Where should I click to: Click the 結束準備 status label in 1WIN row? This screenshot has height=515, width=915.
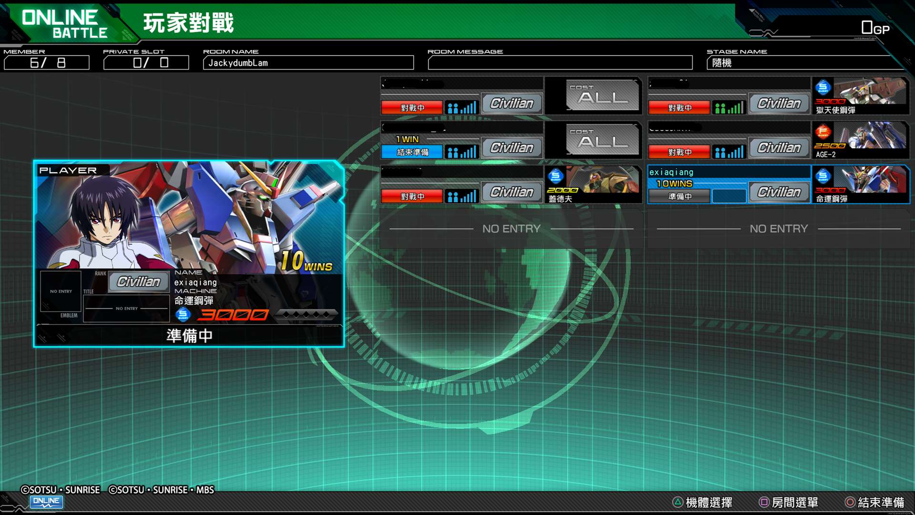click(412, 152)
